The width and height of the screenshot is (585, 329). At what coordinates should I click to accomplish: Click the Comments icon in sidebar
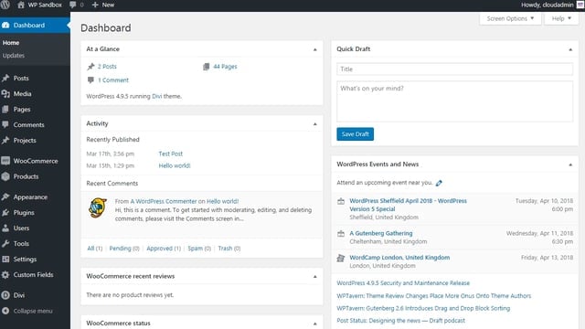click(x=5, y=125)
